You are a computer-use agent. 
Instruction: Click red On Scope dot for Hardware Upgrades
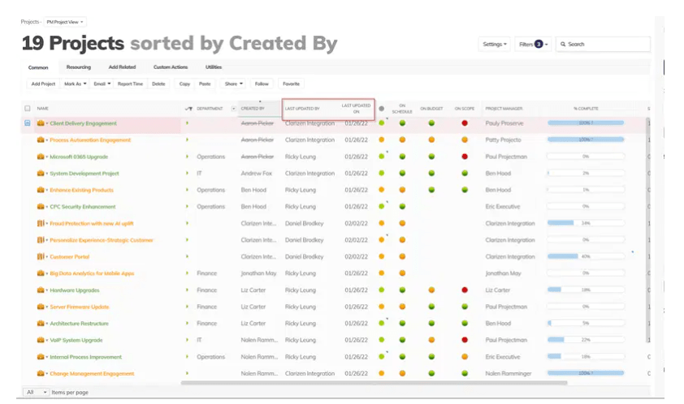click(x=465, y=290)
